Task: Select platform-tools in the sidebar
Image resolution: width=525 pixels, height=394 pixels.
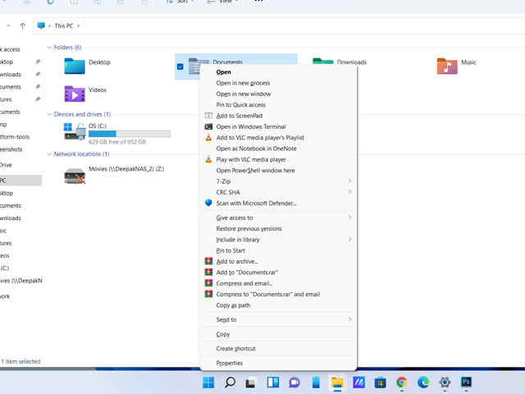Action: click(15, 137)
